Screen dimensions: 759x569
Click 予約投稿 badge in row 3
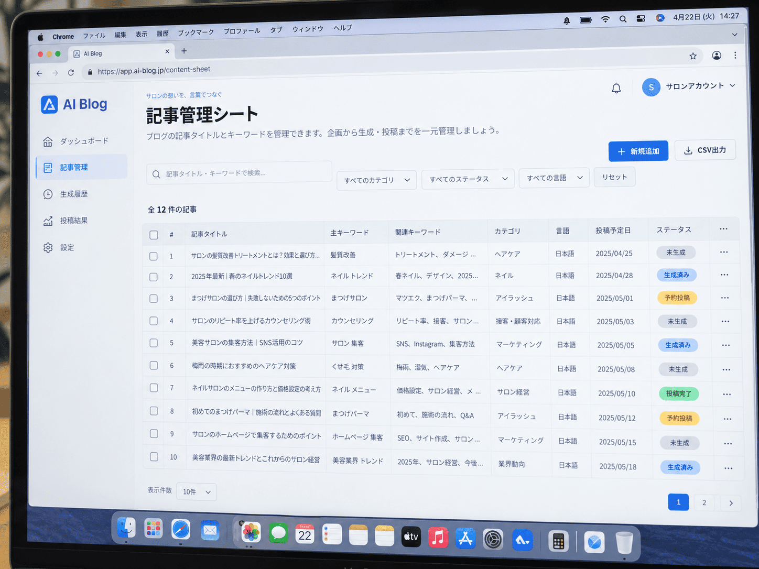[677, 298]
